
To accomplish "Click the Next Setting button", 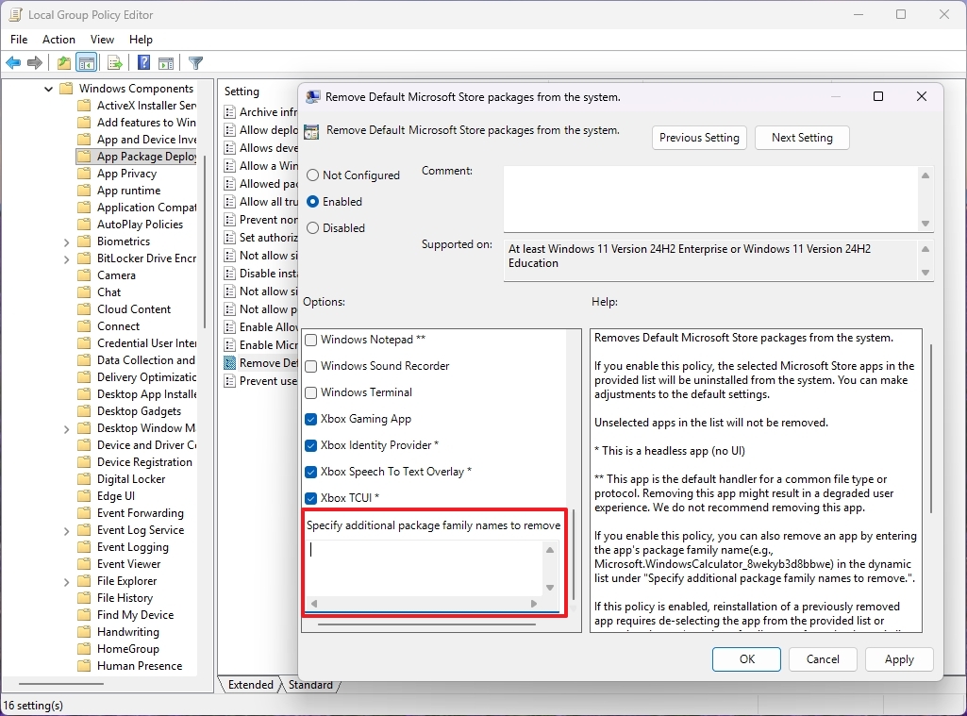I will (802, 137).
